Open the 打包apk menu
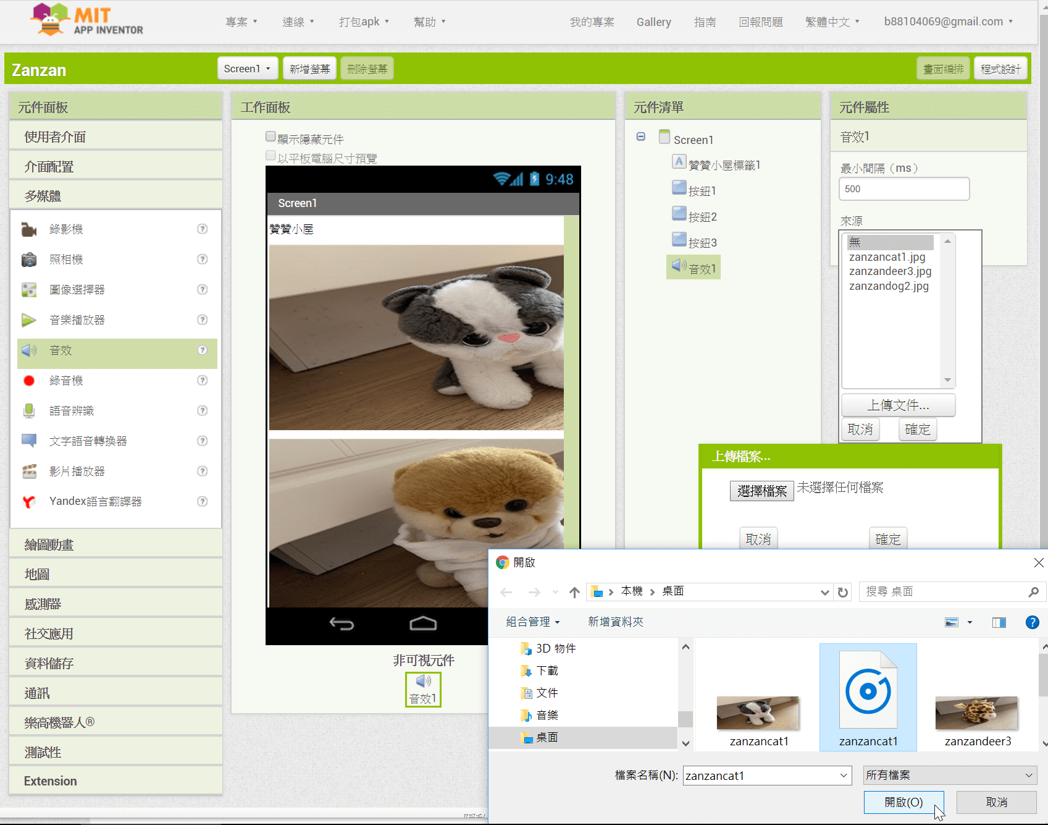This screenshot has width=1048, height=825. click(x=364, y=22)
